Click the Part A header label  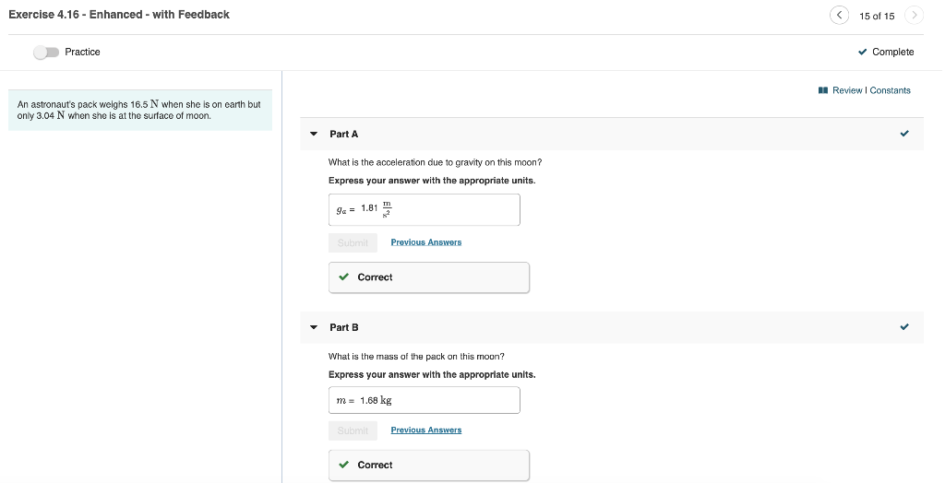click(x=343, y=134)
